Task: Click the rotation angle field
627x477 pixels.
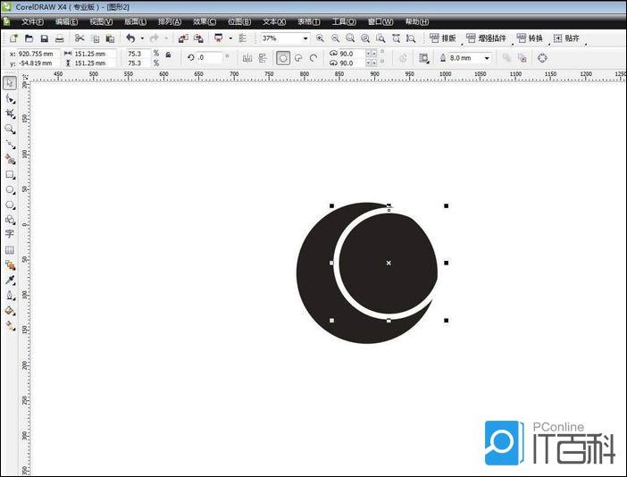Action: [210, 57]
